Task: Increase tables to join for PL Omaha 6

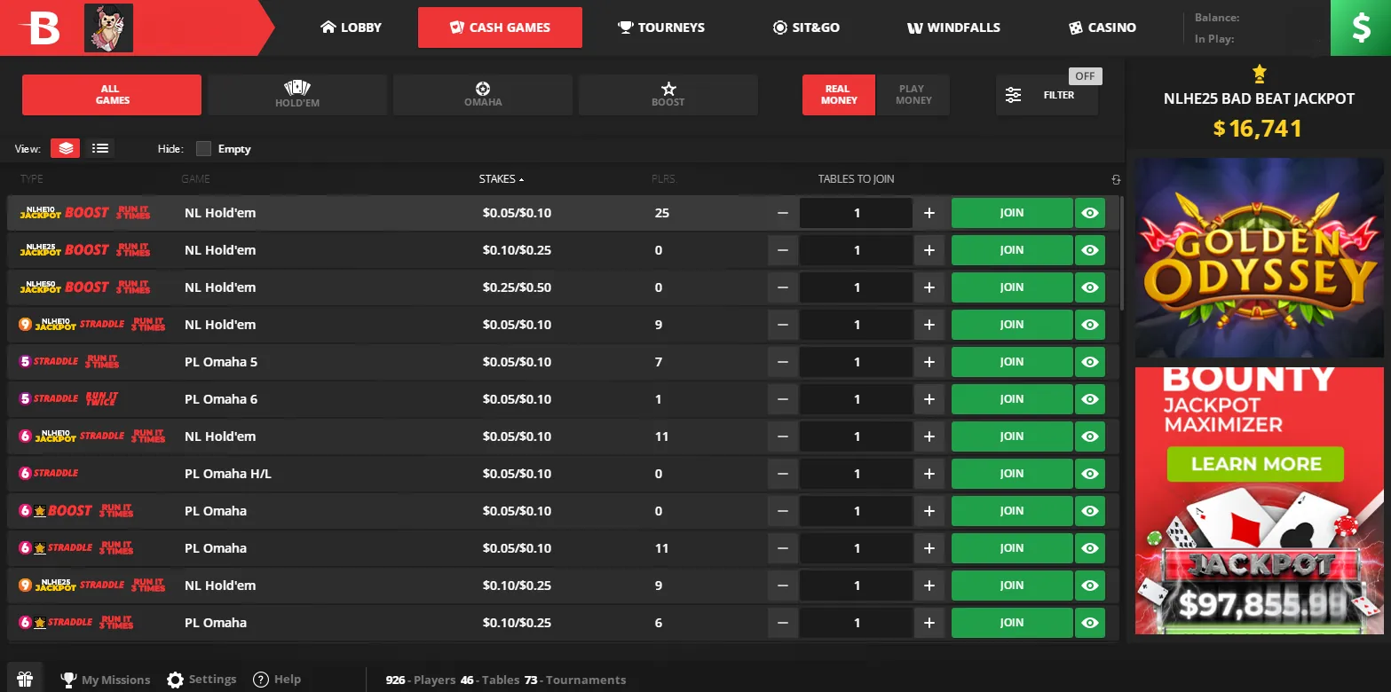Action: click(x=929, y=399)
